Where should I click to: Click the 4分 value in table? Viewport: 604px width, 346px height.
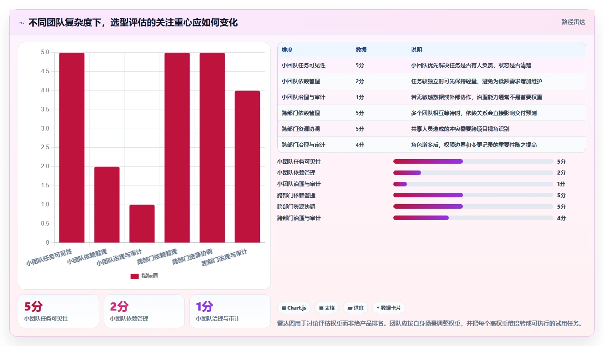click(x=360, y=145)
